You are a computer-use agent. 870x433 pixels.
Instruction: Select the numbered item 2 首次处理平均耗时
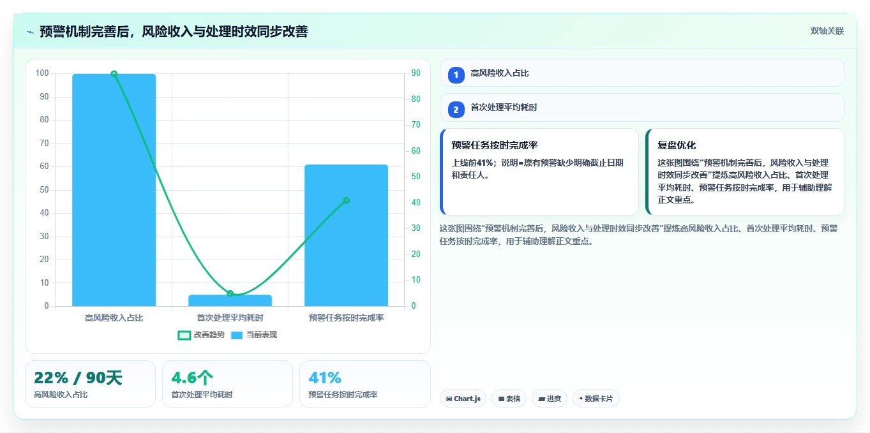pyautogui.click(x=642, y=108)
